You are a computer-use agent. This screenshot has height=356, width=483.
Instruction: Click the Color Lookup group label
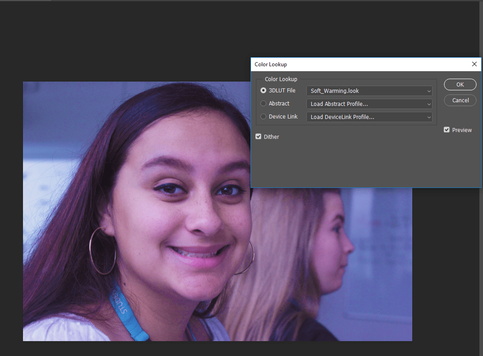pos(281,79)
